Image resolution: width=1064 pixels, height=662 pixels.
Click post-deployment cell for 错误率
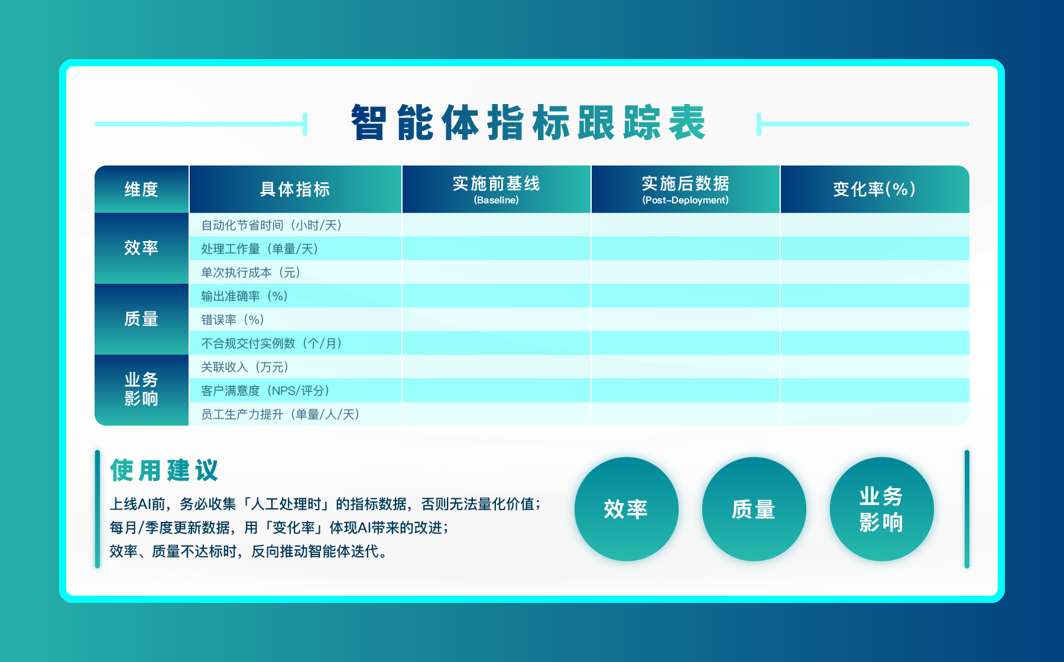point(686,319)
